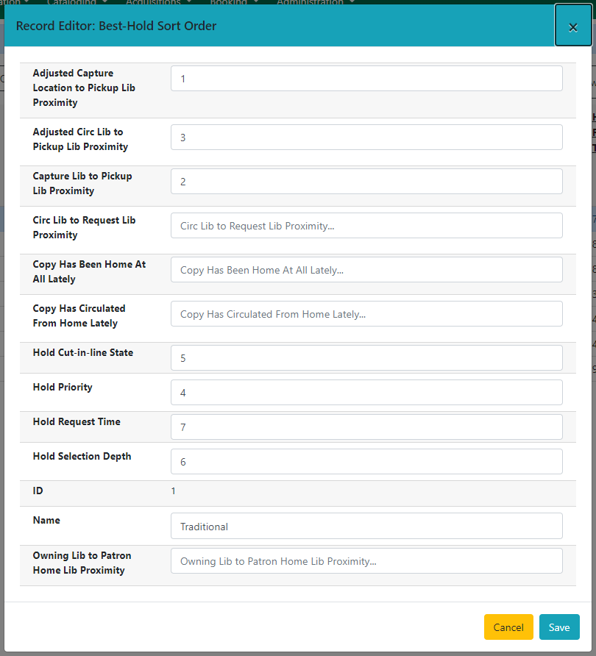Cancel editing the record

point(508,627)
